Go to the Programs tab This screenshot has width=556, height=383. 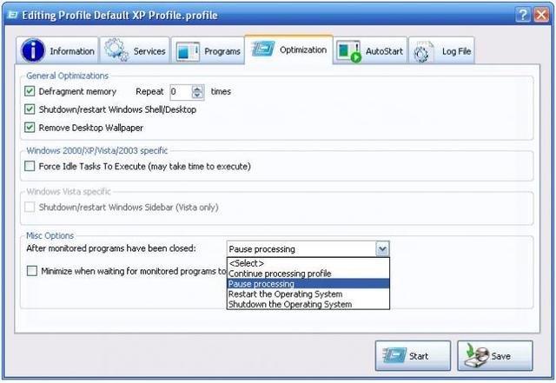coord(208,50)
